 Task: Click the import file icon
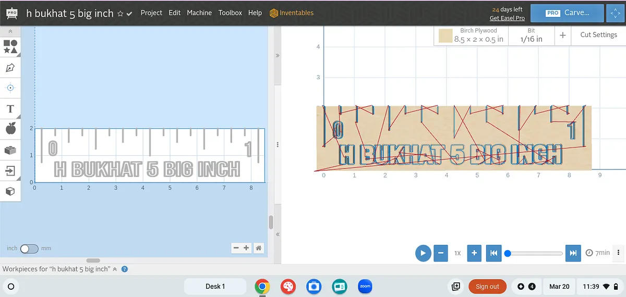10,170
